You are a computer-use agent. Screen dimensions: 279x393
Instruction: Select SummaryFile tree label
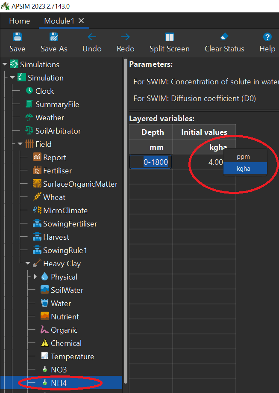click(57, 104)
